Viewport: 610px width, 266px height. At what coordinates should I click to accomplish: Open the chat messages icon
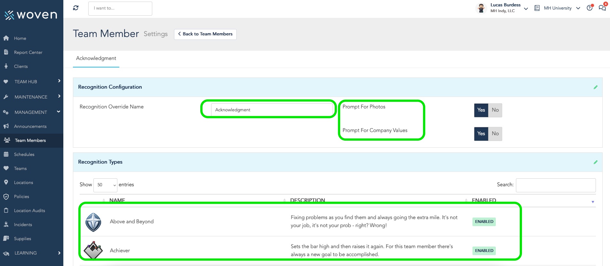coord(602,8)
